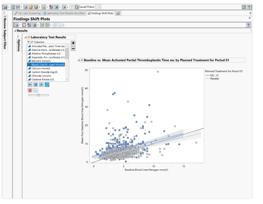263x204 pixels.
Task: Start the column animation with the play button
Action: click(x=30, y=85)
